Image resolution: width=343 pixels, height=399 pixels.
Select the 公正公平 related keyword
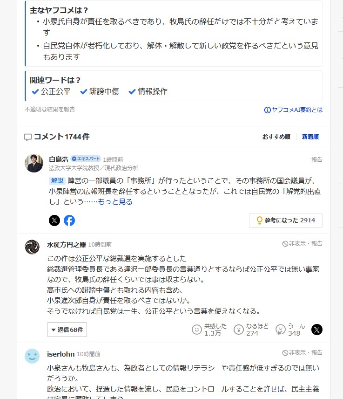(51, 91)
